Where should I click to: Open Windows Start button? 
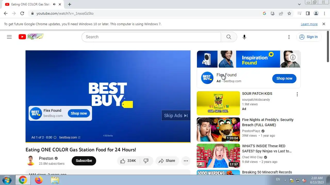(6, 180)
